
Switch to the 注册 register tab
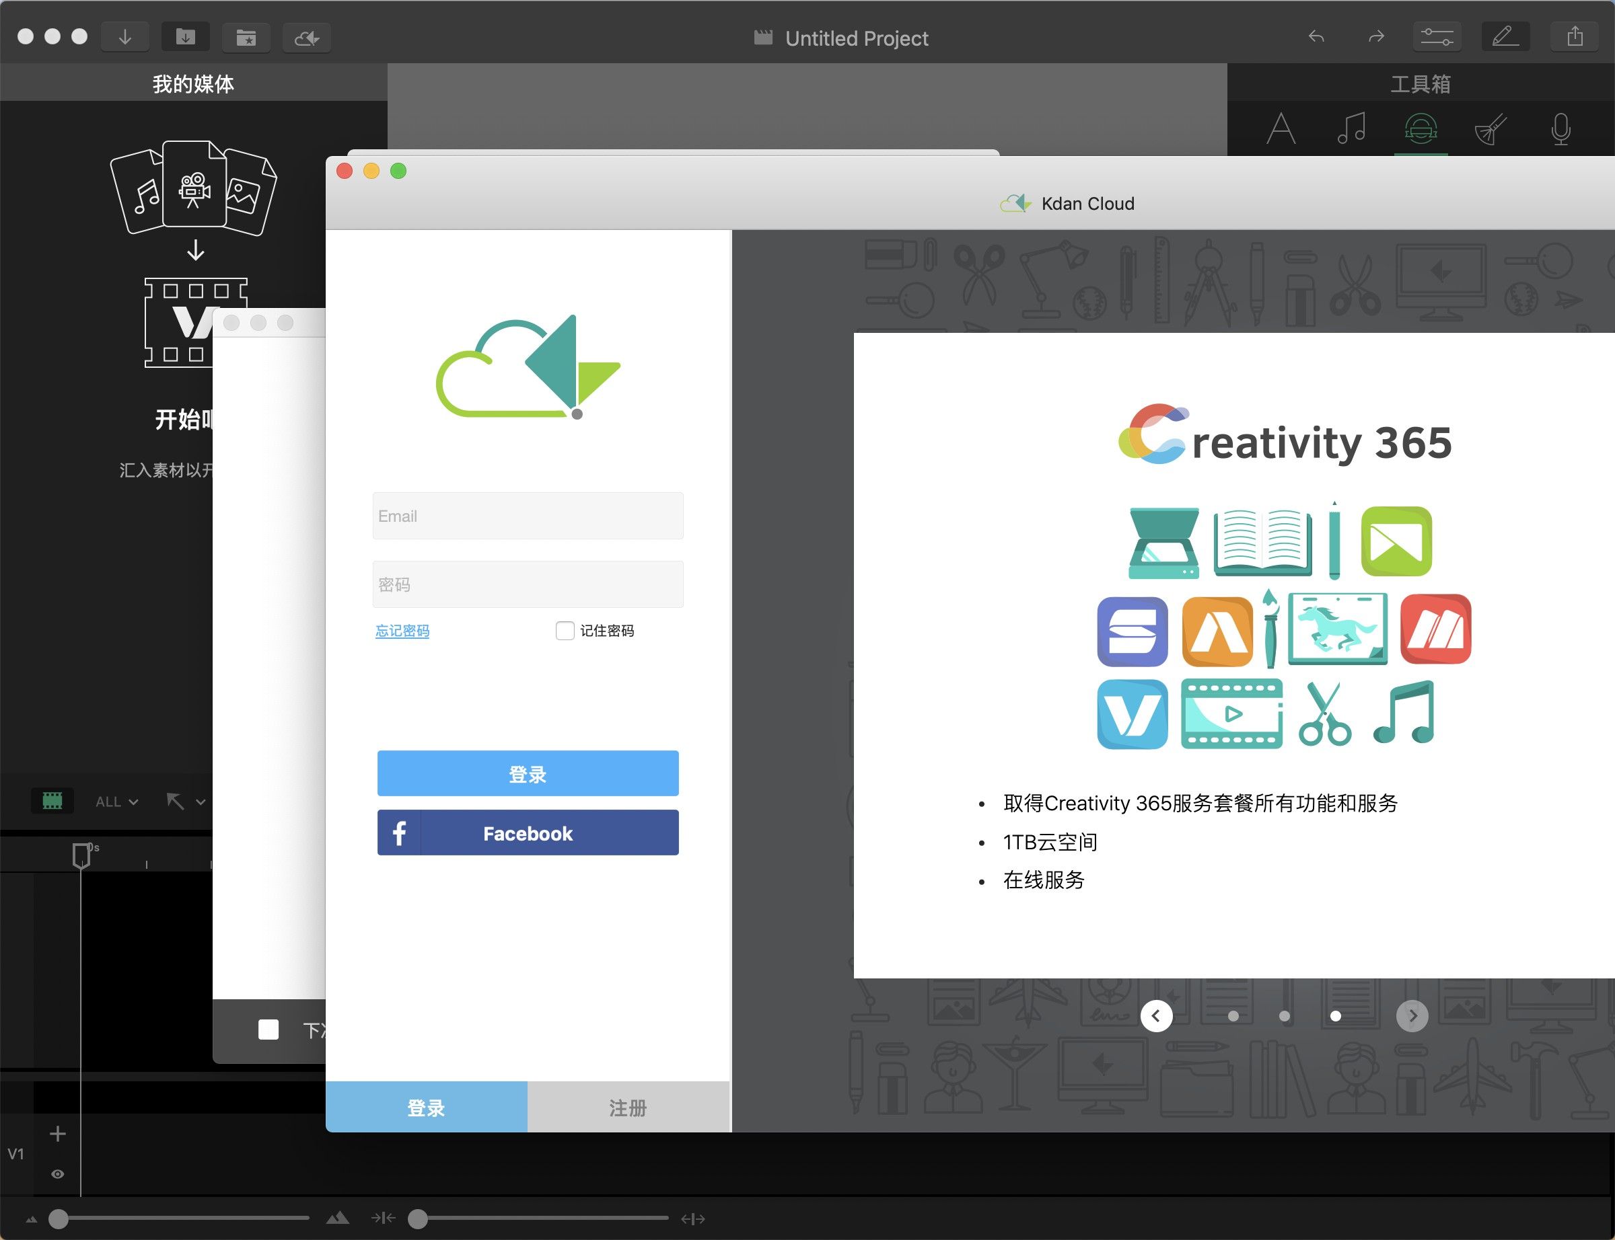click(x=629, y=1107)
